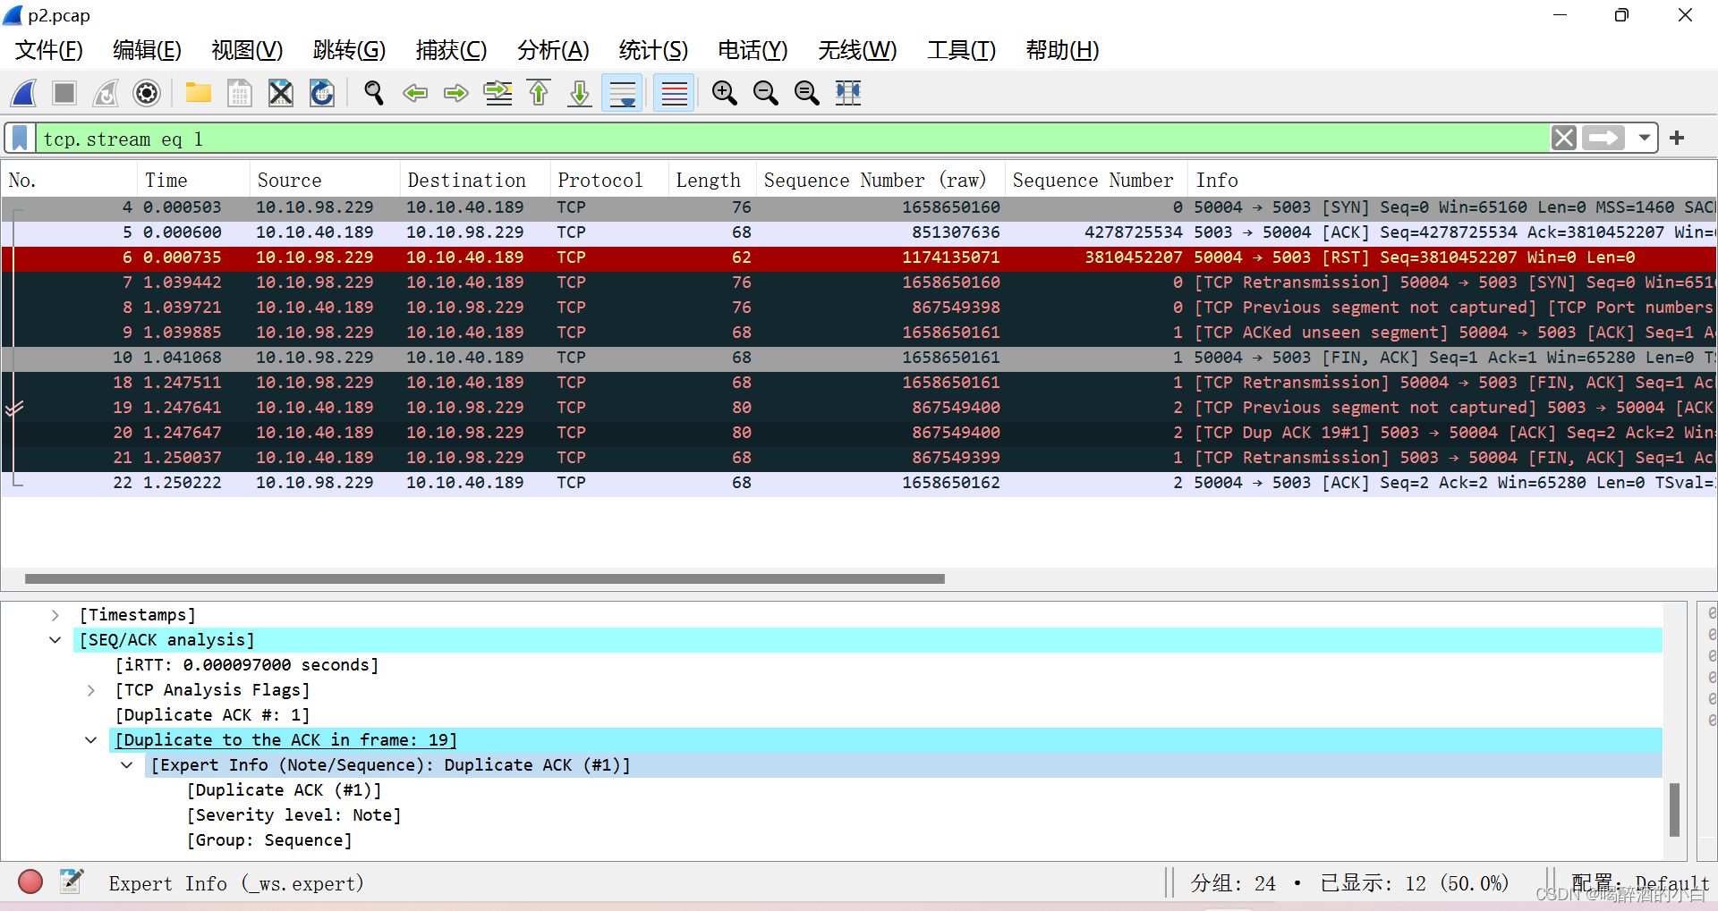
Task: Sort by Sequence Number (raw) header
Action: point(881,181)
